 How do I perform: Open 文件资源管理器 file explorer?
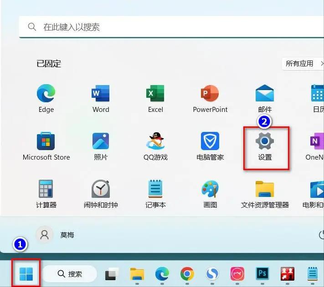[x=265, y=194]
